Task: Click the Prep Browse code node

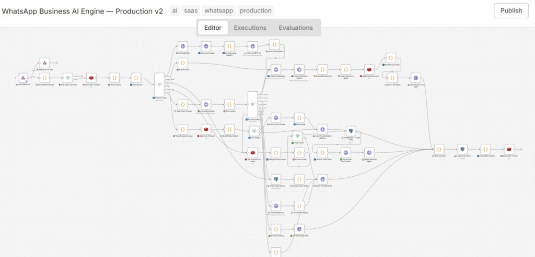Action: pyautogui.click(x=182, y=63)
